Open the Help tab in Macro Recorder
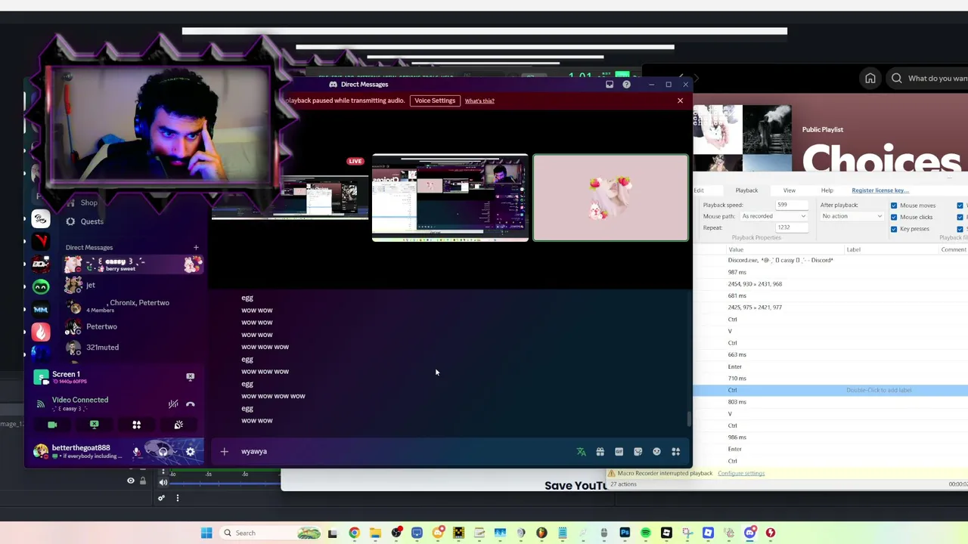This screenshot has width=968, height=544. pyautogui.click(x=827, y=190)
